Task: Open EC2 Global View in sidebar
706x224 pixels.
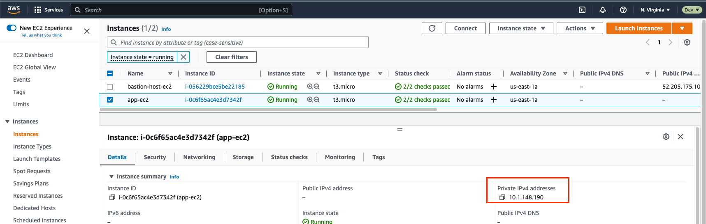Action: (35, 67)
